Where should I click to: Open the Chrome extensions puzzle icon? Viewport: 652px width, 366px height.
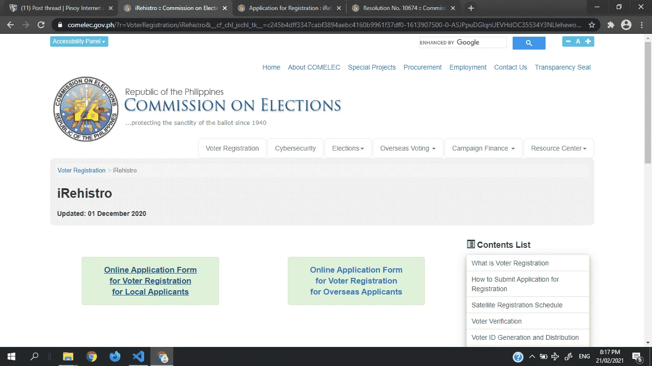coord(610,25)
